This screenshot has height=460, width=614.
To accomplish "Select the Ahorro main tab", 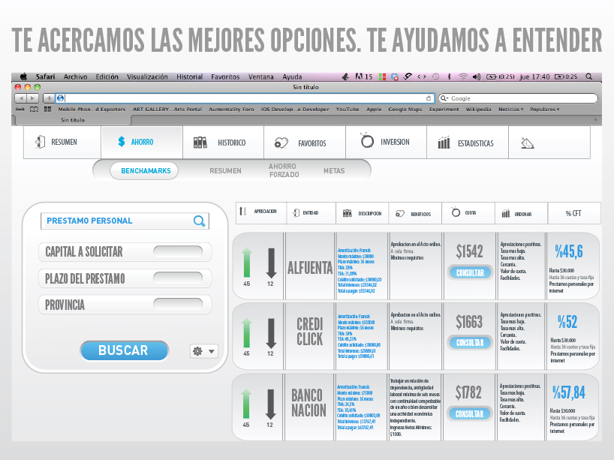I will pos(142,142).
